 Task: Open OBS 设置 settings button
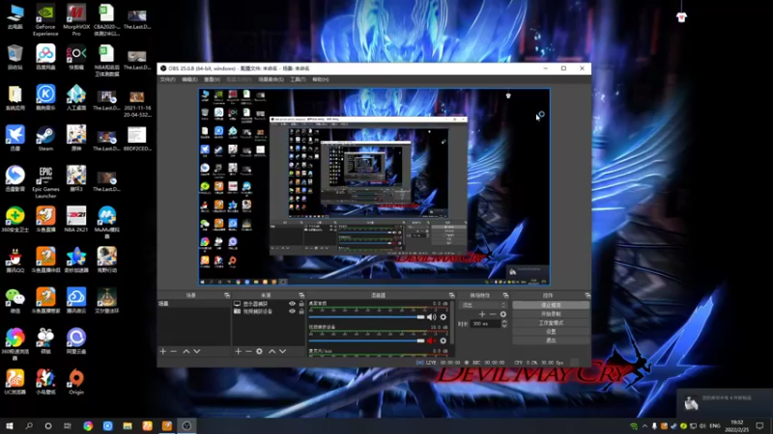pos(551,332)
